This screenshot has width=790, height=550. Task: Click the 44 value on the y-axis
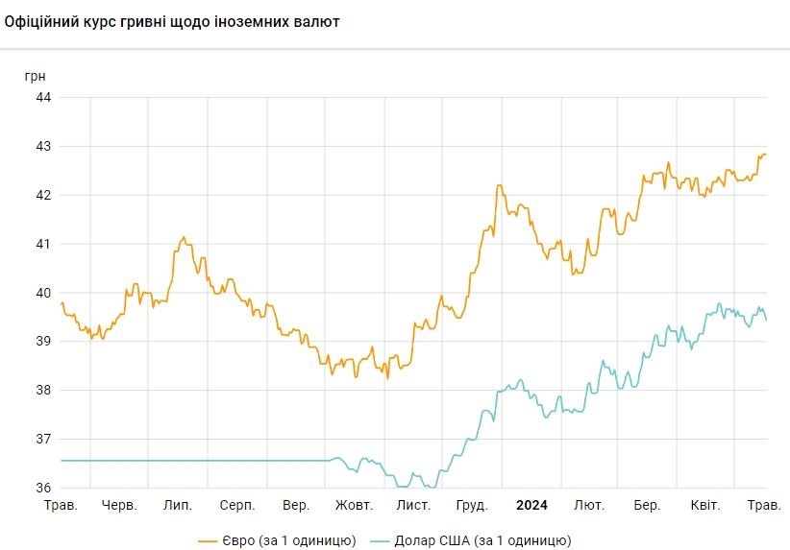[x=42, y=97]
